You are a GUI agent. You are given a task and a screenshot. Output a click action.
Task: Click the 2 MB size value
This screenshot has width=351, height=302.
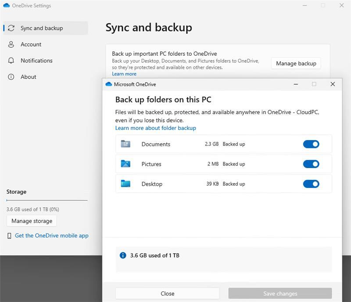pos(213,164)
